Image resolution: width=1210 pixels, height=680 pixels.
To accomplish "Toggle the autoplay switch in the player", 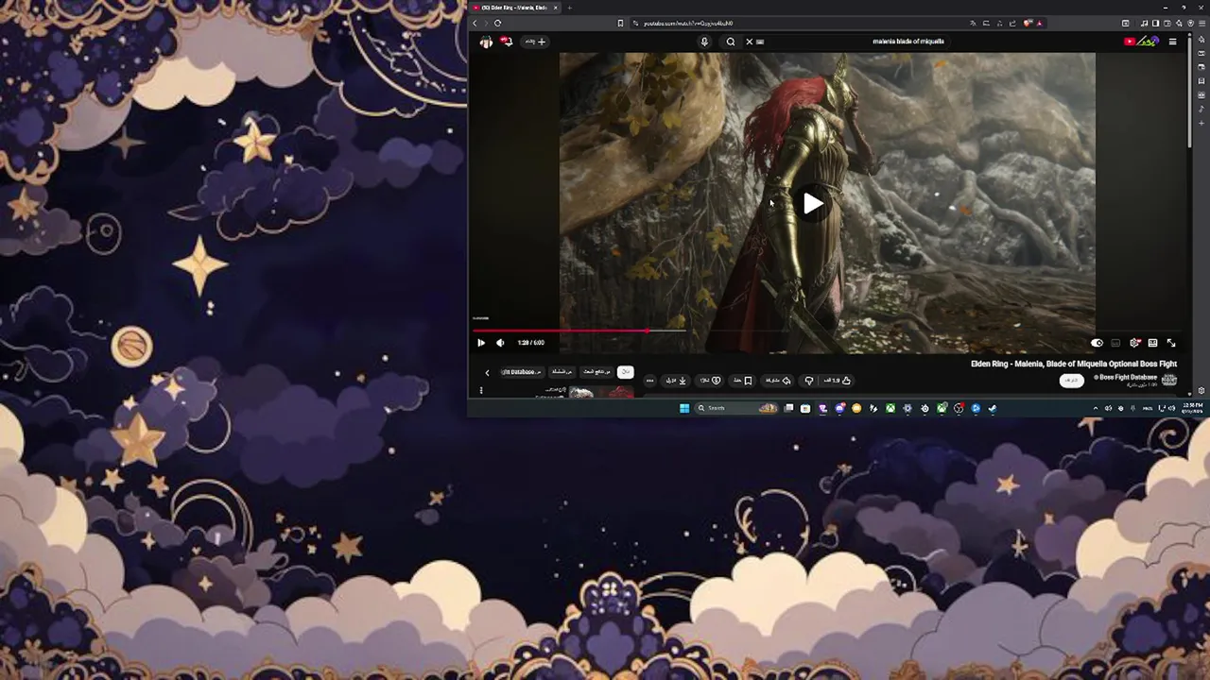I will (1097, 343).
